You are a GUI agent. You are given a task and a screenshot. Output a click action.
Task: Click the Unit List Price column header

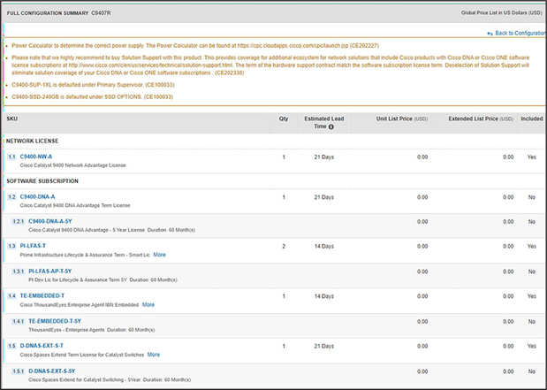click(x=401, y=119)
